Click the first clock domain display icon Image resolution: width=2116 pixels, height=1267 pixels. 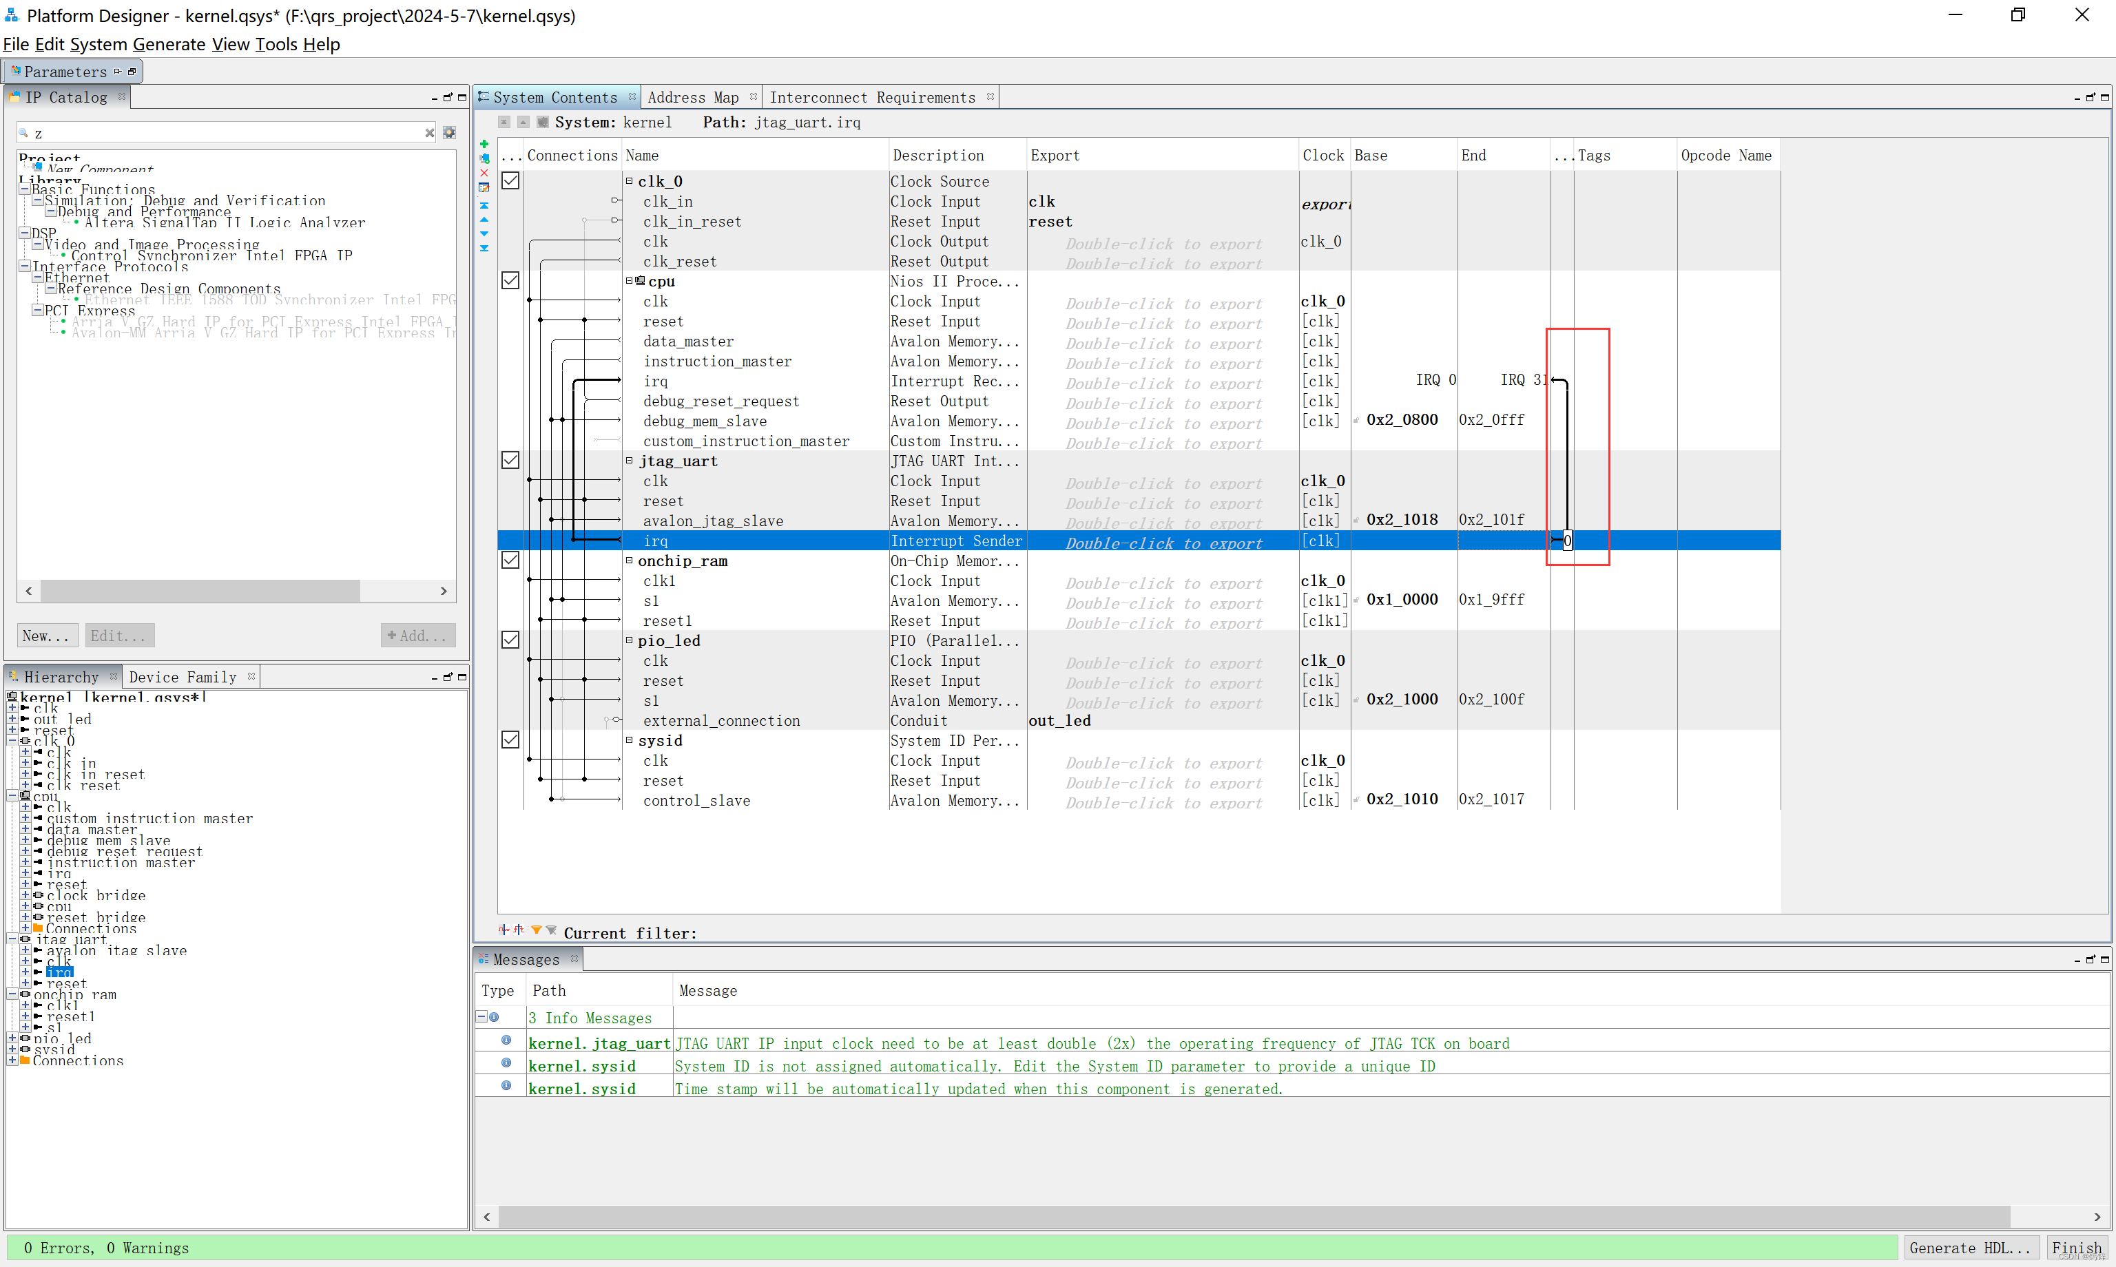(504, 930)
